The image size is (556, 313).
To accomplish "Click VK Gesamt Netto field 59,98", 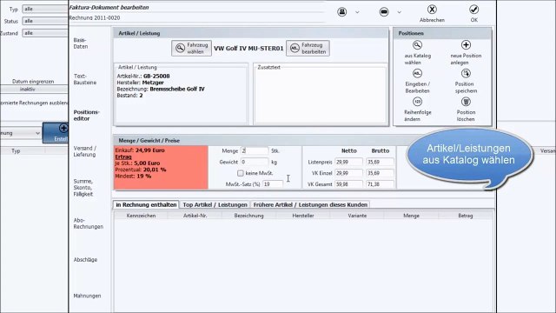I will pyautogui.click(x=349, y=184).
